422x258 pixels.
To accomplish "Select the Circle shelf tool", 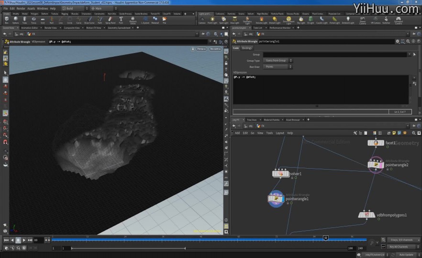I will [x=70, y=20].
